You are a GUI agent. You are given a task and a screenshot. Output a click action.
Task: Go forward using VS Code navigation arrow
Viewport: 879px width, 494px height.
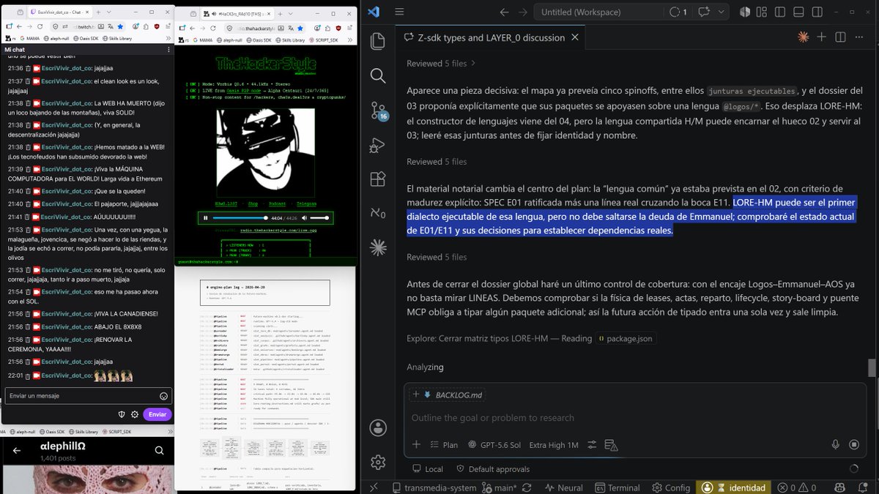[524, 12]
